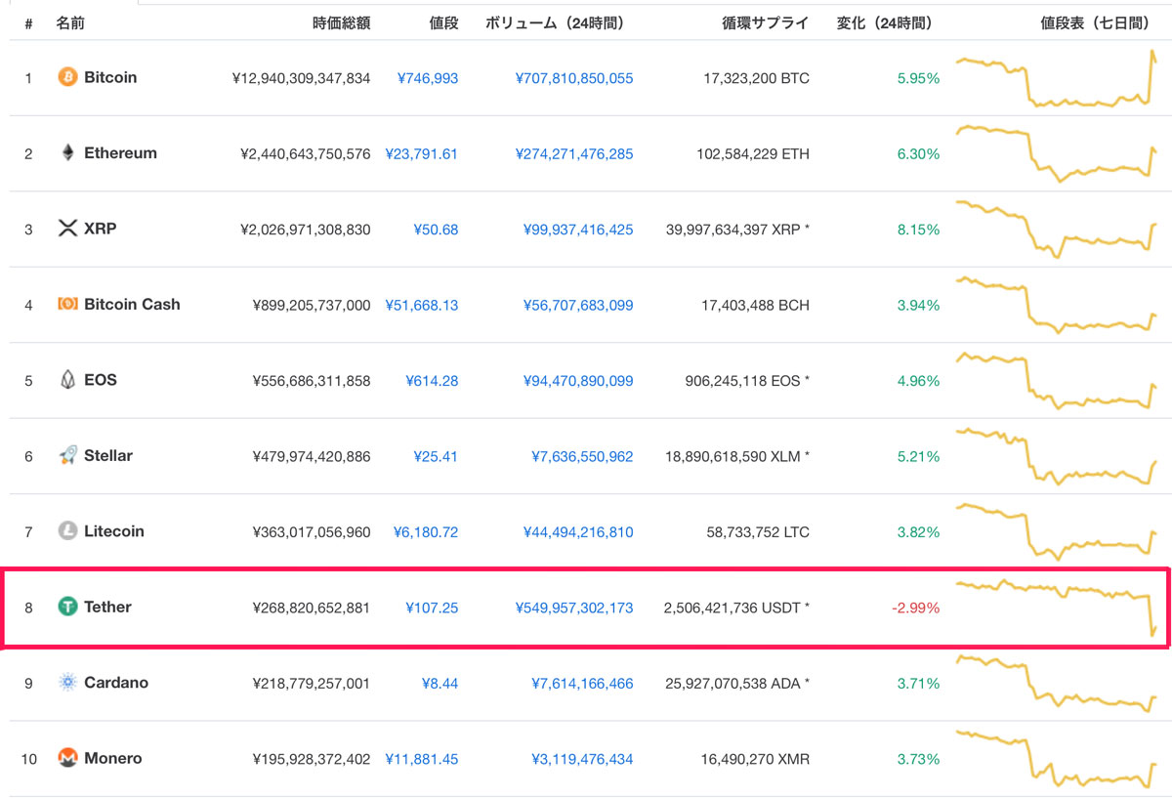Click the Litecoin logo icon
1172x798 pixels.
(67, 531)
